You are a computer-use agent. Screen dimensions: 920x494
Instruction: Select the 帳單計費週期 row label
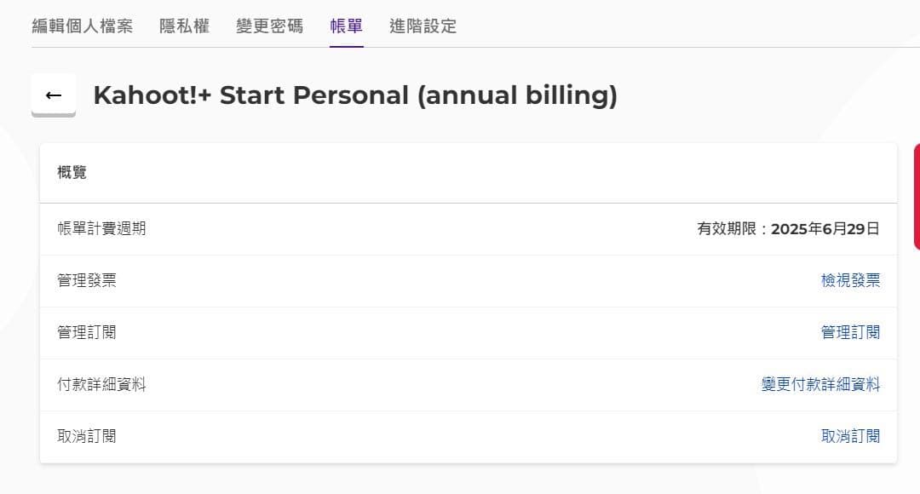pyautogui.click(x=101, y=228)
